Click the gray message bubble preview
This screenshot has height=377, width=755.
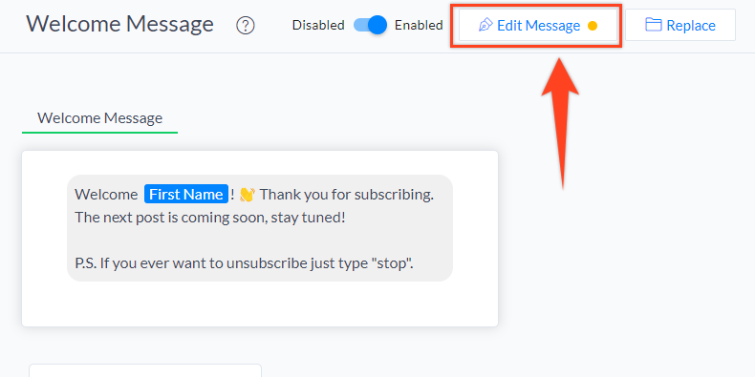coord(260,228)
